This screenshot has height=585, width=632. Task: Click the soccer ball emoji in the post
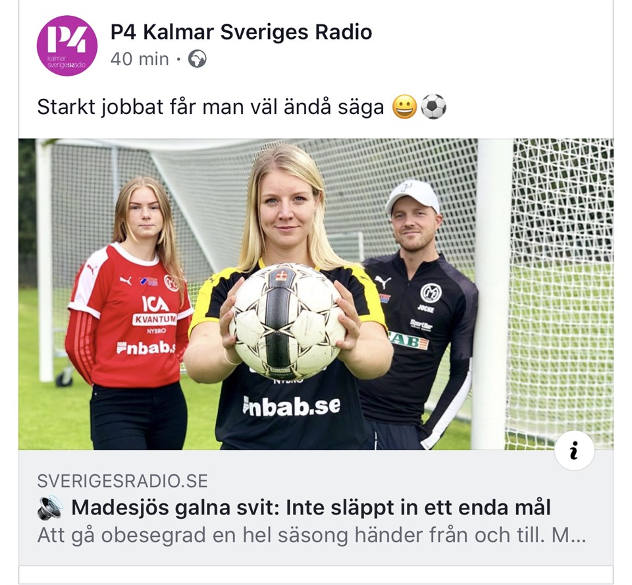point(433,107)
